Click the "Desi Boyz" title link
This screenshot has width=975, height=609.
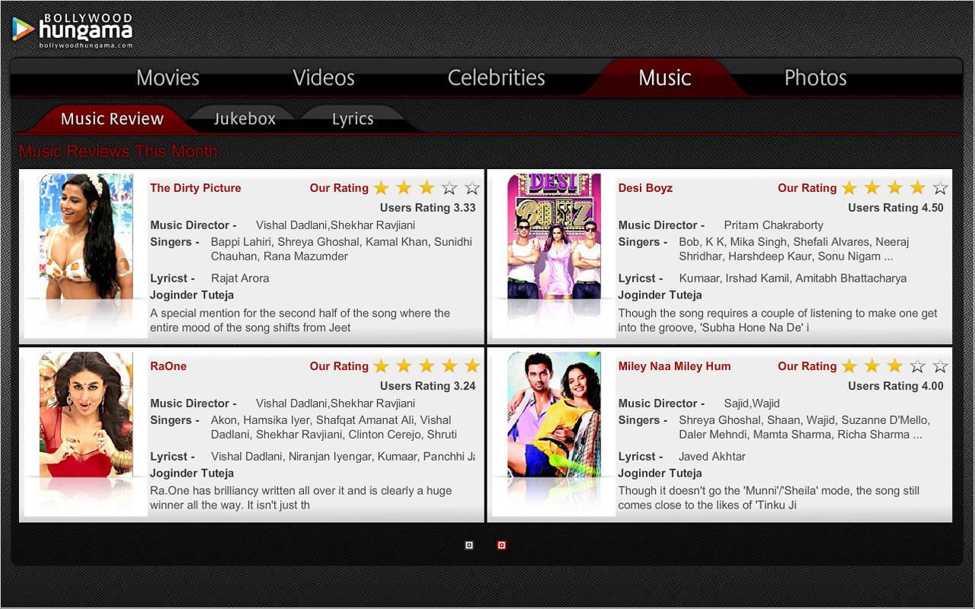click(x=645, y=188)
